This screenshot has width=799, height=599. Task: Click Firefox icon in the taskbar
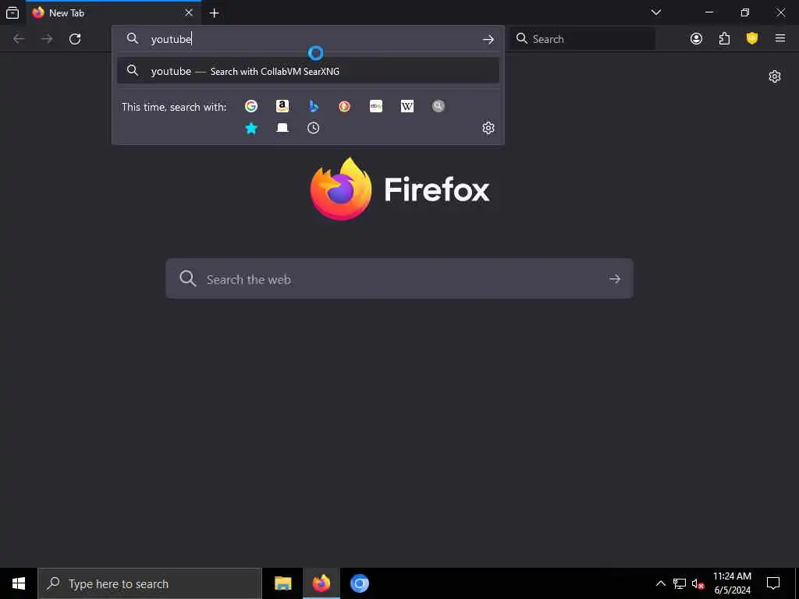tap(321, 583)
